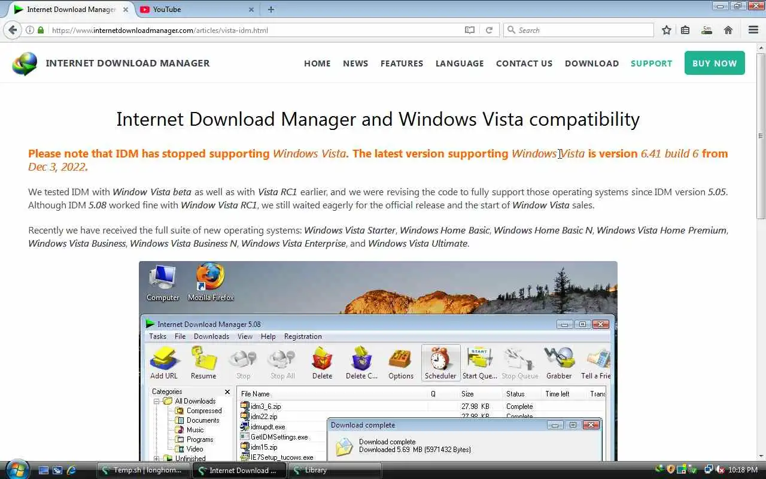This screenshot has height=479, width=766.
Task: Click the IDM globe logo in the header
Action: (25, 63)
